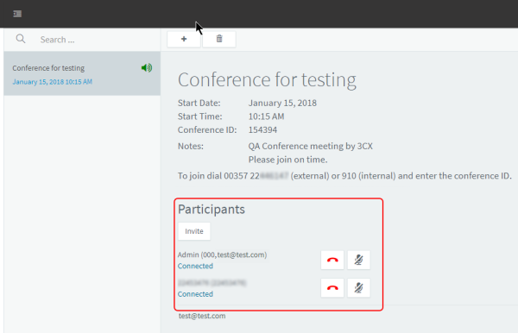Delete conference using trash icon
This screenshot has width=518, height=333.
(219, 40)
